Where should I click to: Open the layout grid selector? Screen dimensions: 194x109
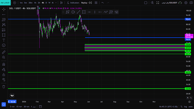click(x=96, y=3)
